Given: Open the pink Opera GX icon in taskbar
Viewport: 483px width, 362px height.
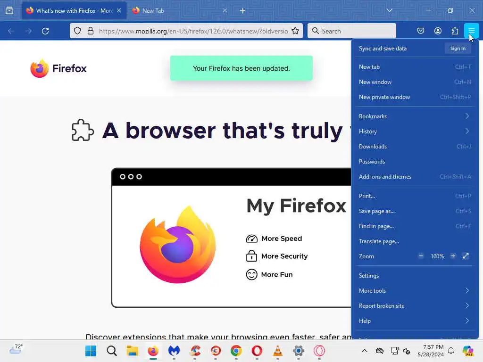Looking at the screenshot, I should (319, 351).
